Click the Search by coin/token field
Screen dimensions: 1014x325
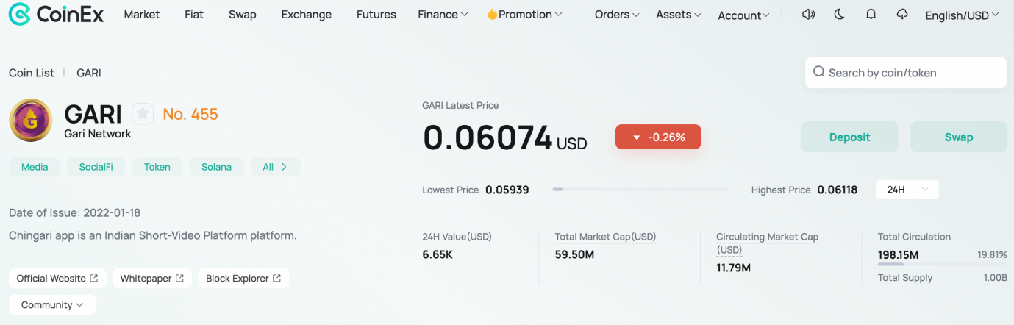912,73
